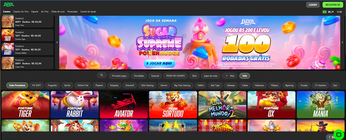Open Fortune Rabbit icon in winners list
Viewport: 346px width, 140px height.
pos(8,49)
